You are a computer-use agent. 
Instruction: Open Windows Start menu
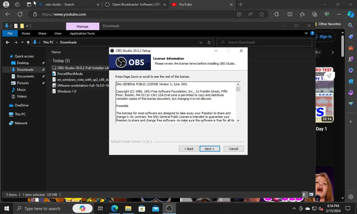6,208
